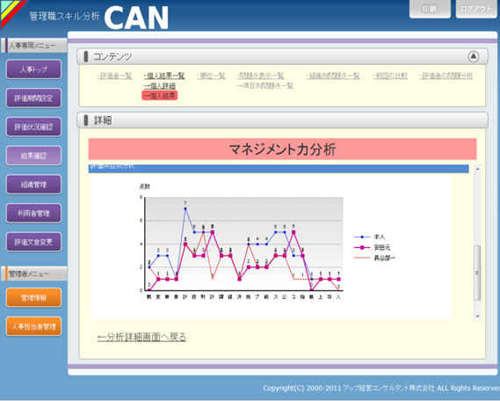
Task: Open the 組織管理 menu item
Action: point(33,184)
